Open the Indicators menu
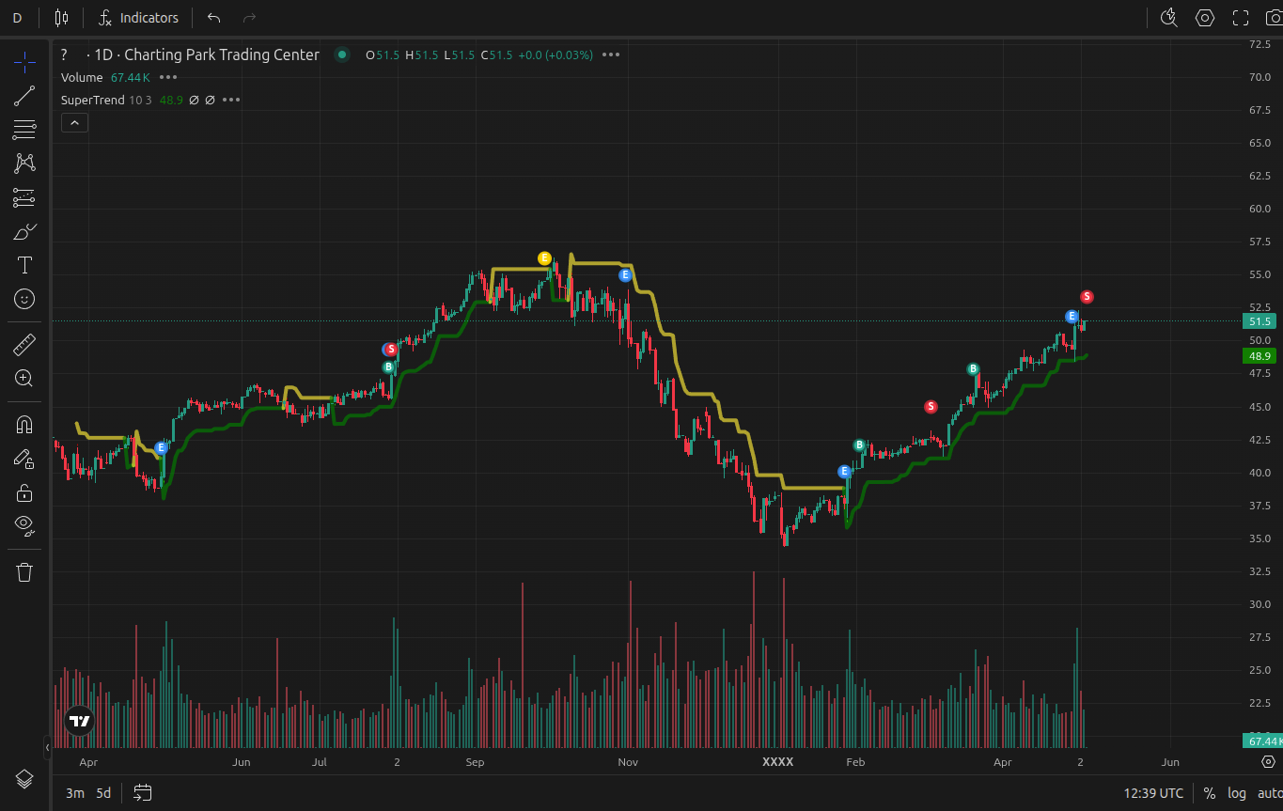 138,18
